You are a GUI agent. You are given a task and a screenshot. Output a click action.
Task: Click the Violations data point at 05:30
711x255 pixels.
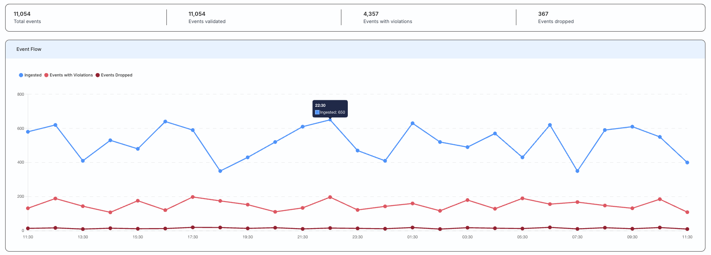click(522, 198)
